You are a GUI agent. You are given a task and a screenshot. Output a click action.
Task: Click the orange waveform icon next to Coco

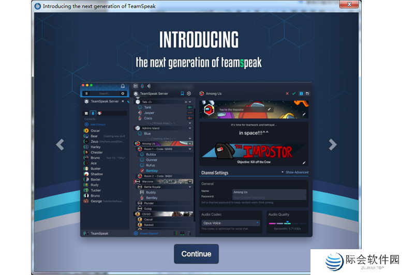189,118
